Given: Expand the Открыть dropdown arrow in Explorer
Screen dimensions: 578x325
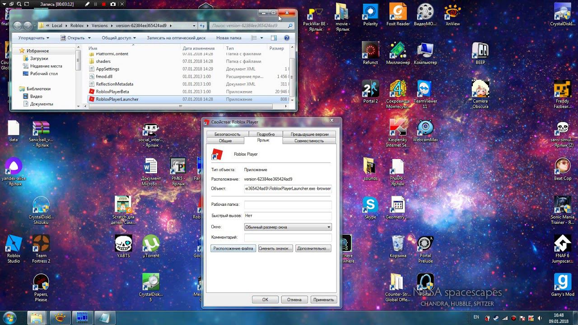Looking at the screenshot, I should tap(89, 38).
